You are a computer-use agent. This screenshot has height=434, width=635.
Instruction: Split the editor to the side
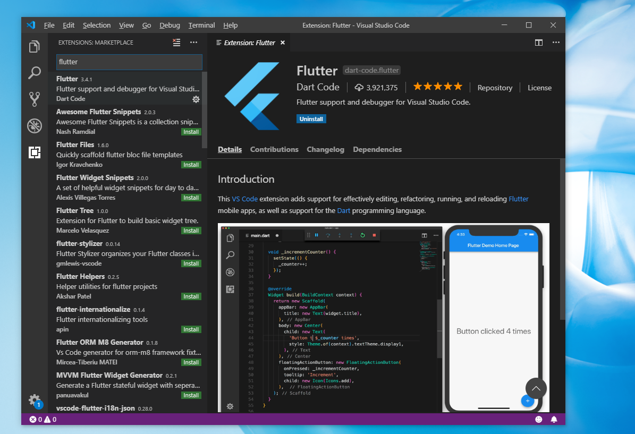(539, 42)
